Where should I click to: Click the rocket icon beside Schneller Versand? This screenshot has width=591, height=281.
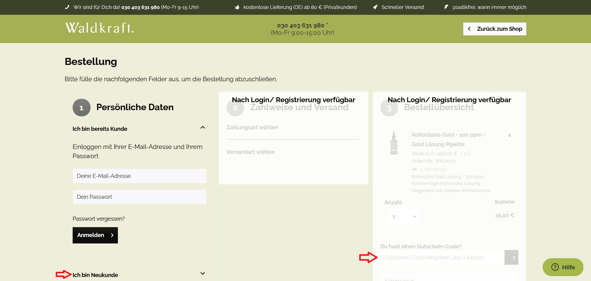point(375,7)
